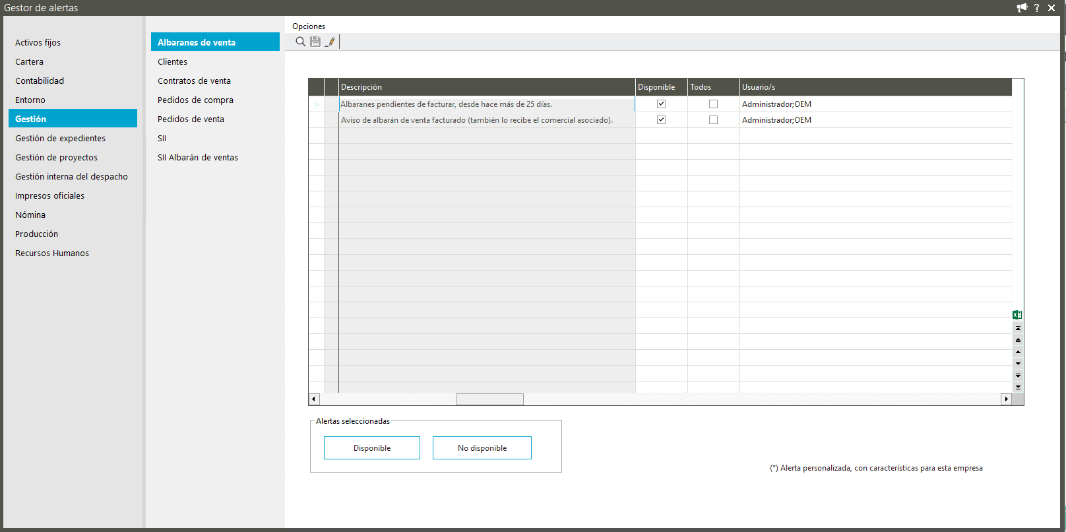Move up one row with single arrow

pyautogui.click(x=1018, y=352)
